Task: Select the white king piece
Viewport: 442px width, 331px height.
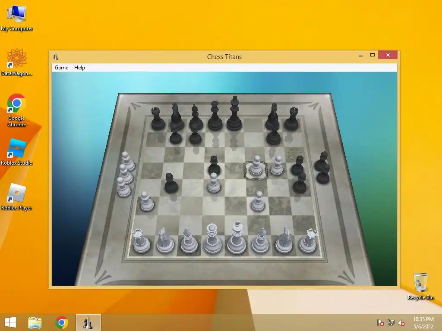Action: coord(237,238)
